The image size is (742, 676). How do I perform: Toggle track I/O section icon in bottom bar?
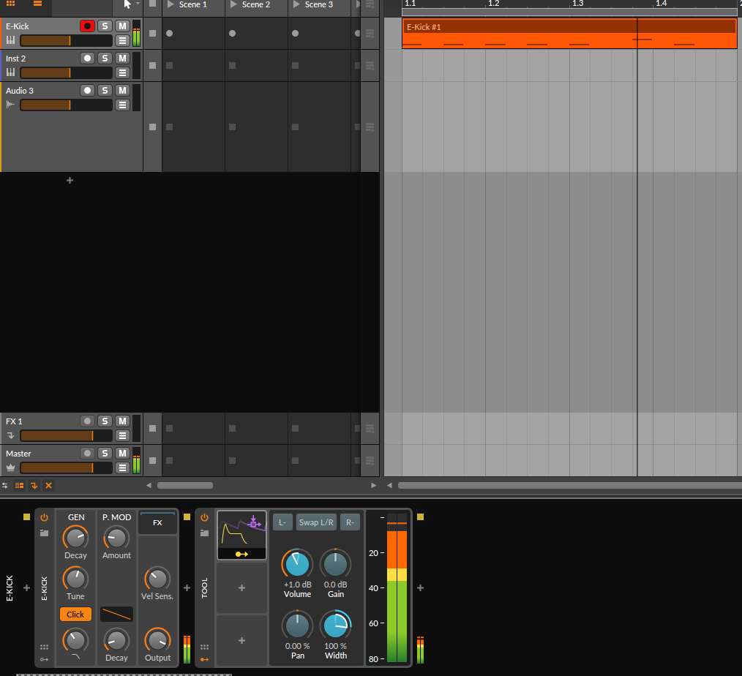4,485
